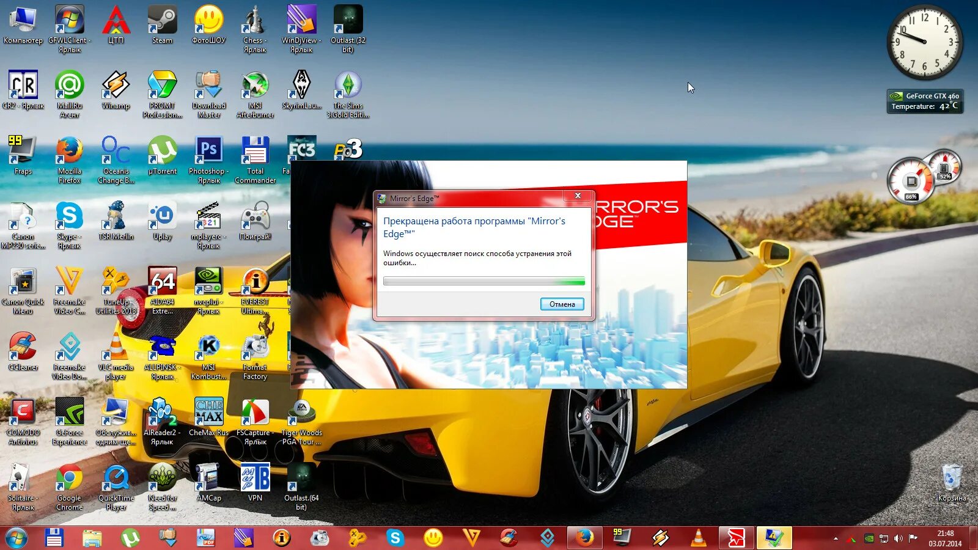Select the µTorrent desktop icon
978x550 pixels.
click(x=163, y=155)
